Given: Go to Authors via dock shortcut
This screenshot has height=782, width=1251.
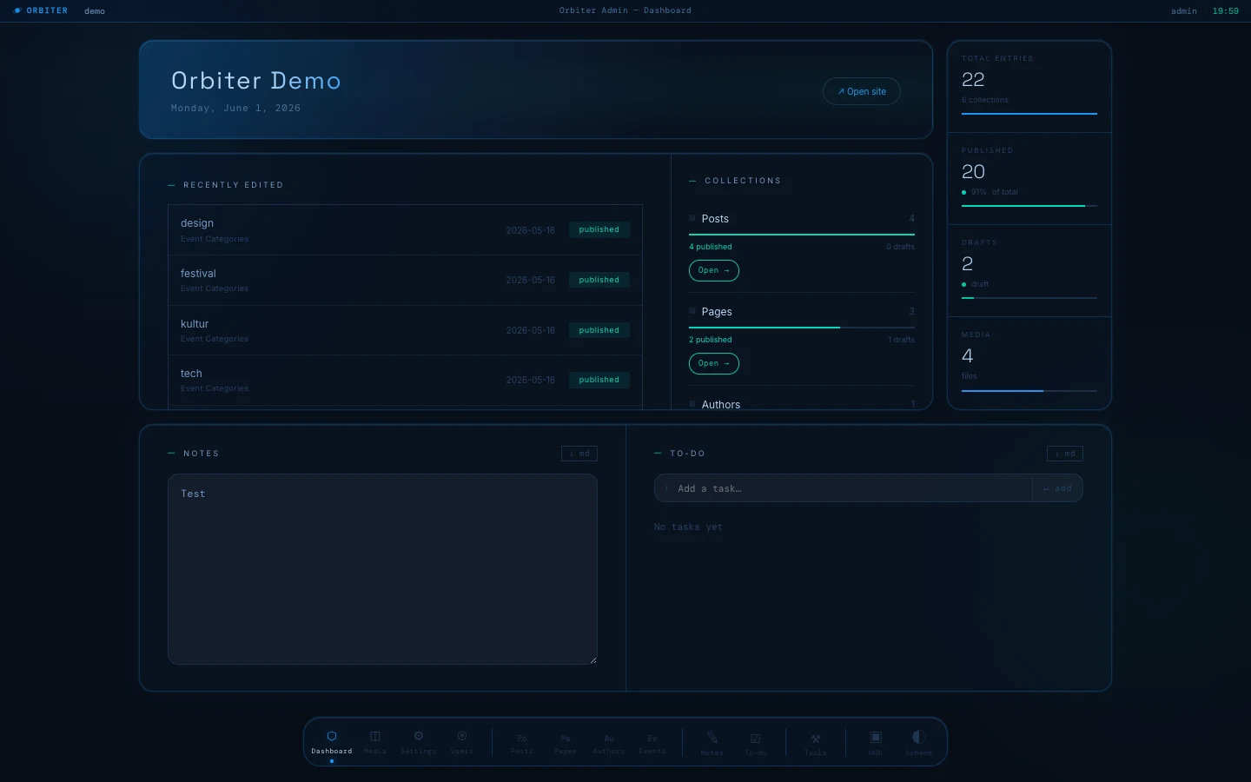Looking at the screenshot, I should click(x=609, y=743).
